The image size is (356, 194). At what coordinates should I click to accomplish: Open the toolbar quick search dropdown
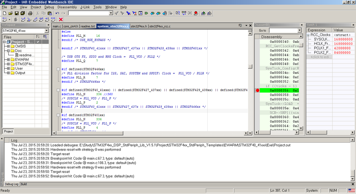click(x=111, y=13)
